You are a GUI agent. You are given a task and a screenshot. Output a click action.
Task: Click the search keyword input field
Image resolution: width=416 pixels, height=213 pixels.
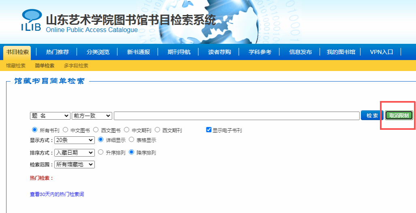[x=237, y=116]
